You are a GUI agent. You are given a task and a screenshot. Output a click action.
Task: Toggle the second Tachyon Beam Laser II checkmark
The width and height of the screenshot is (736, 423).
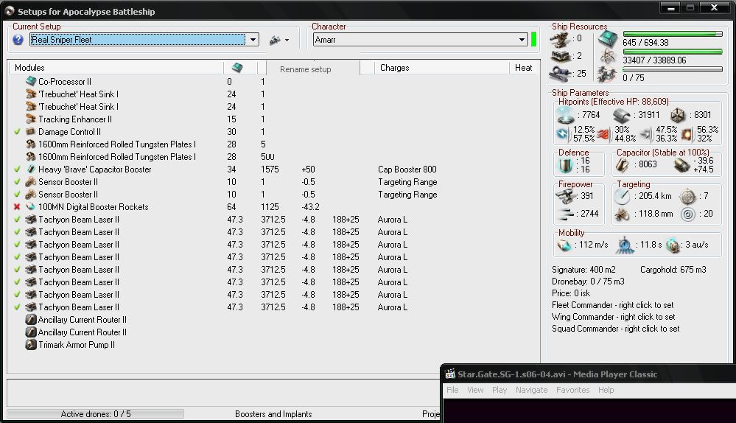coord(18,232)
